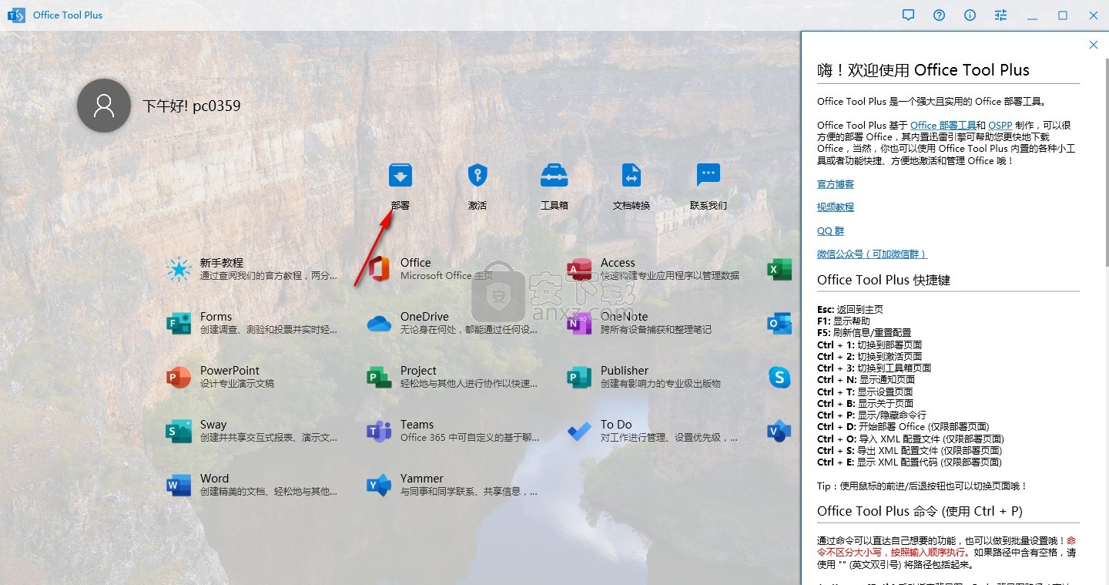Follow the Office 部署工具 link
1109x585 pixels.
pos(943,125)
